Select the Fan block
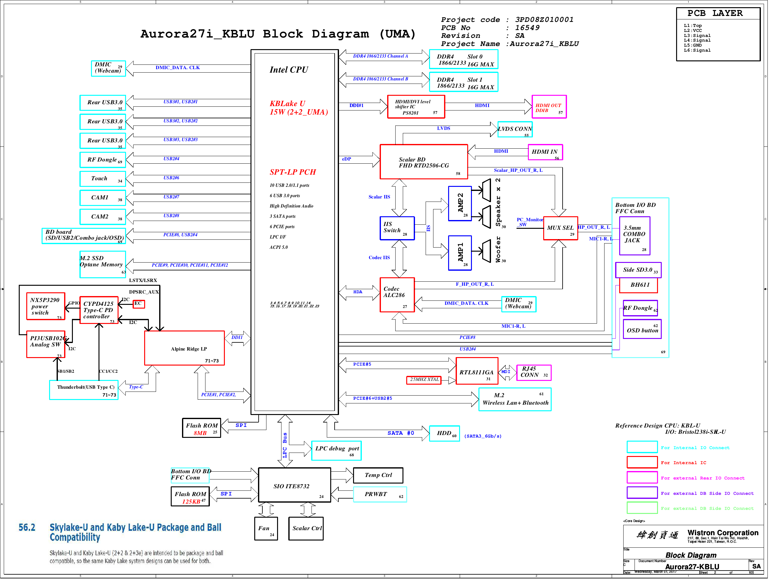The image size is (769, 579). (x=266, y=529)
